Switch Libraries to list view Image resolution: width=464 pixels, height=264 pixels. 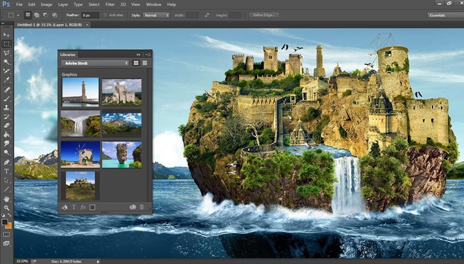coord(145,63)
